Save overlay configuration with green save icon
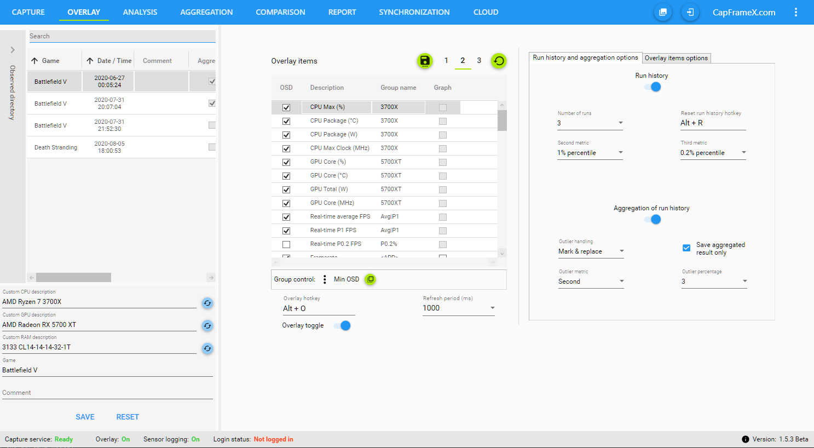The height and width of the screenshot is (448, 814). [x=425, y=61]
